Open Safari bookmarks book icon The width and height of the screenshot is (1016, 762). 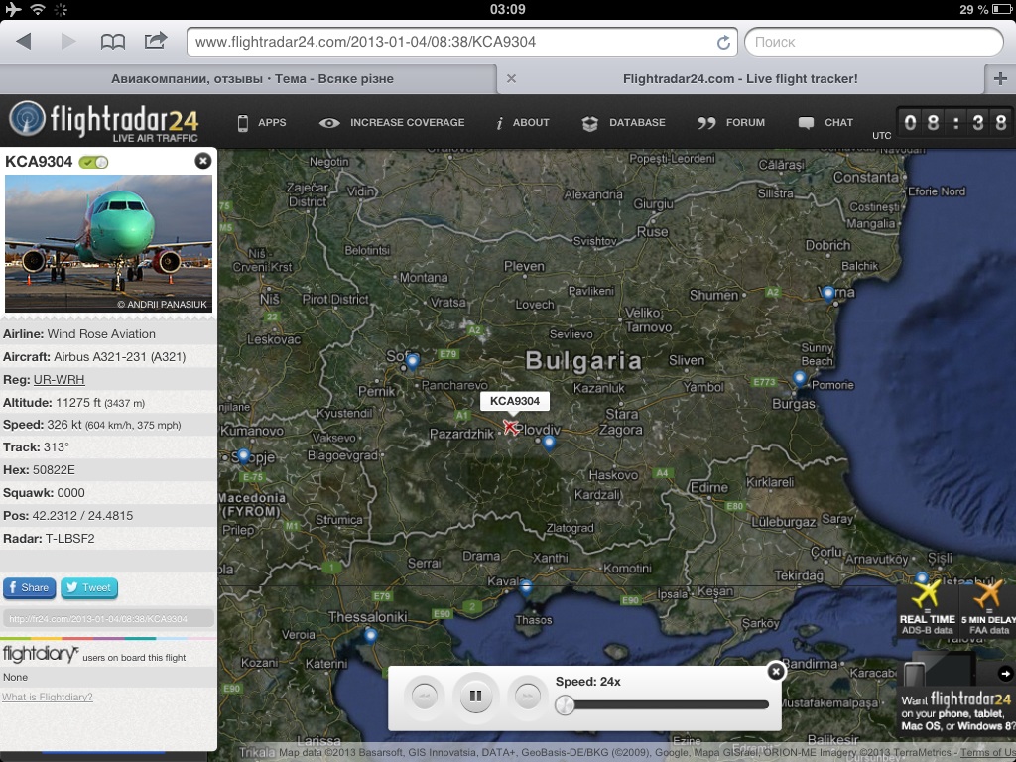[x=113, y=42]
